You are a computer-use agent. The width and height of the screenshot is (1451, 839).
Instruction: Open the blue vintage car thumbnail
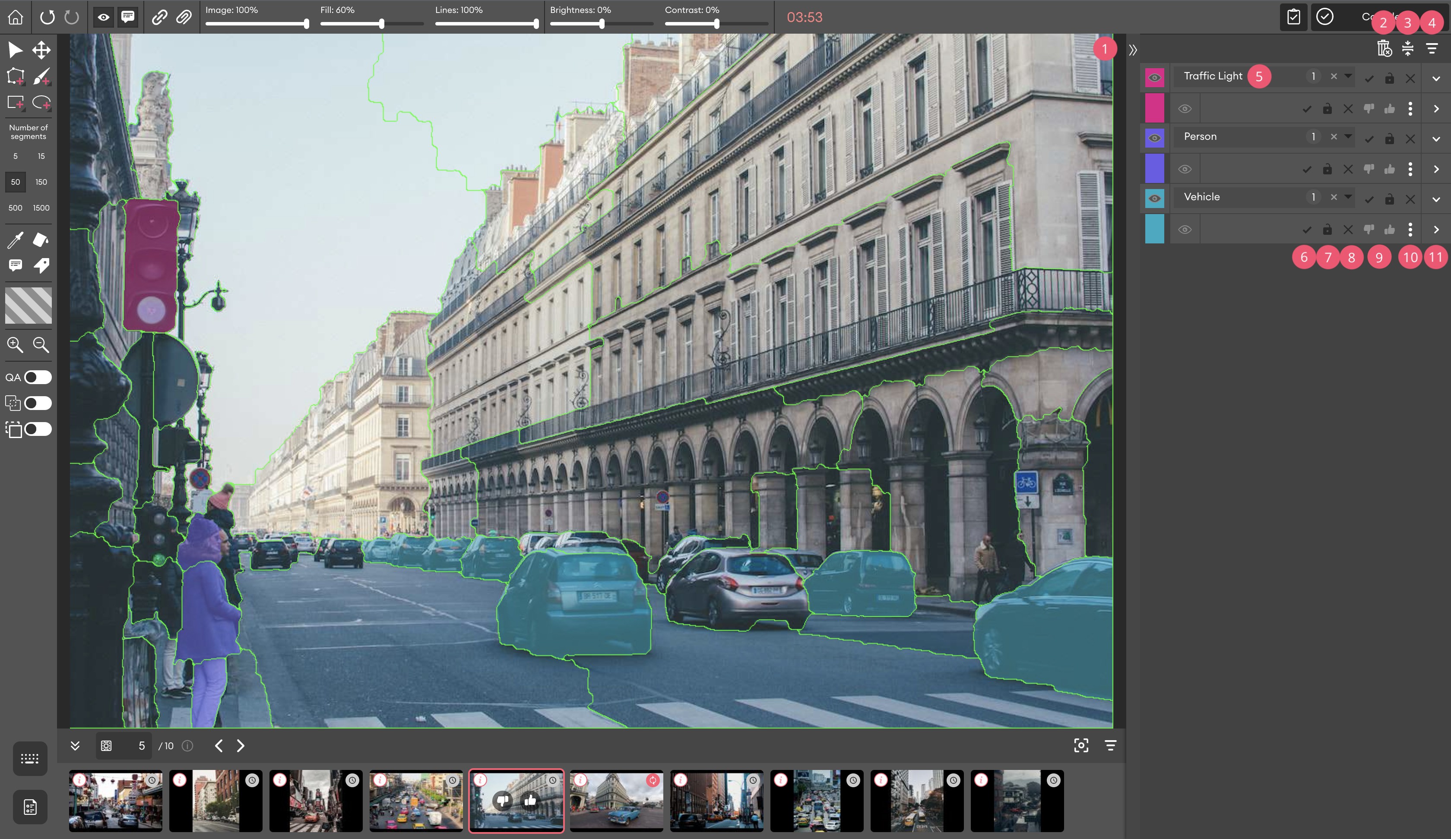click(617, 801)
